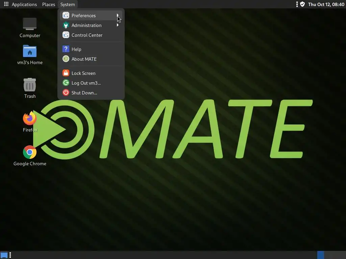Click the Lock Screen padlock icon

pos(66,73)
